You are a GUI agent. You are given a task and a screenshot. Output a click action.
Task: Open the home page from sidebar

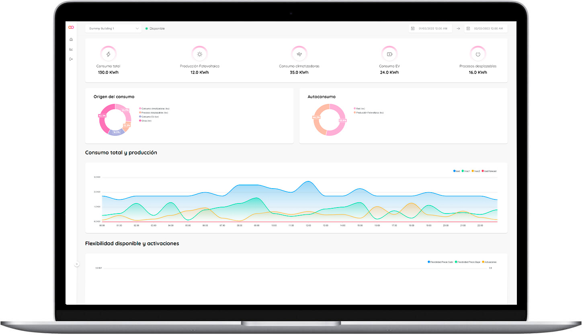pos(71,39)
